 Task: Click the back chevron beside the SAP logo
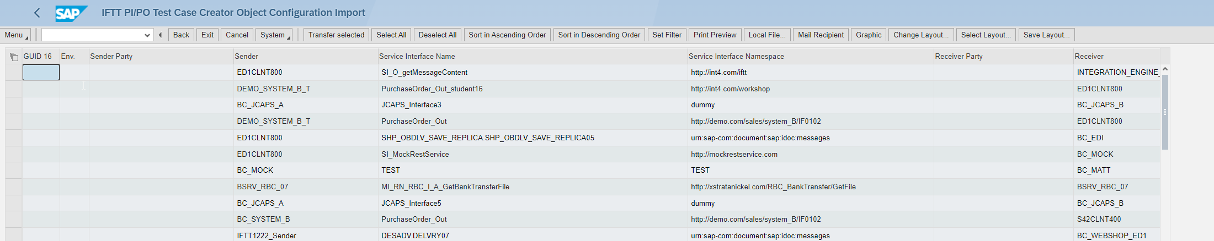(x=37, y=13)
